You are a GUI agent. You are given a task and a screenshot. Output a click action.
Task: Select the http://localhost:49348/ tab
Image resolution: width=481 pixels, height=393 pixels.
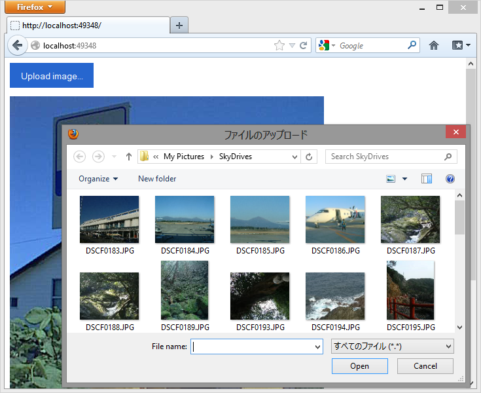point(88,25)
